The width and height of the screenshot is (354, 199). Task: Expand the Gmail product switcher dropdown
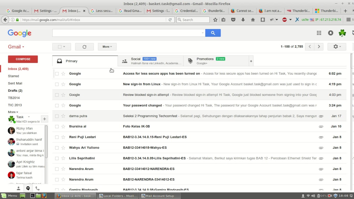[x=16, y=47]
